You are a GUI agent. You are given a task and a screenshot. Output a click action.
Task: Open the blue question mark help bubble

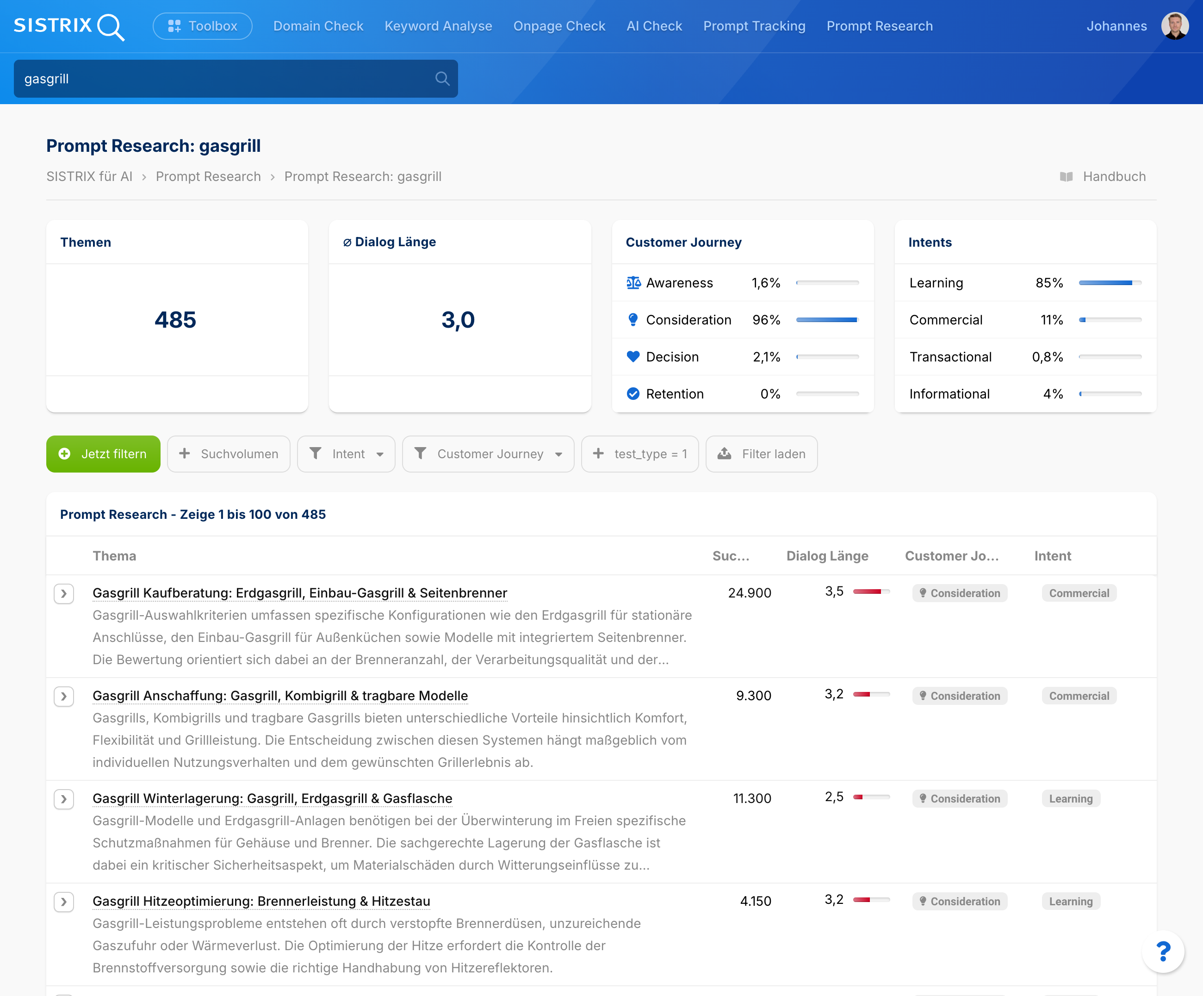[x=1162, y=952]
